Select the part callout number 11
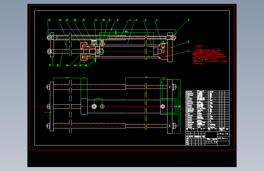Screen dimensions: 264x171 [x=96, y=20]
